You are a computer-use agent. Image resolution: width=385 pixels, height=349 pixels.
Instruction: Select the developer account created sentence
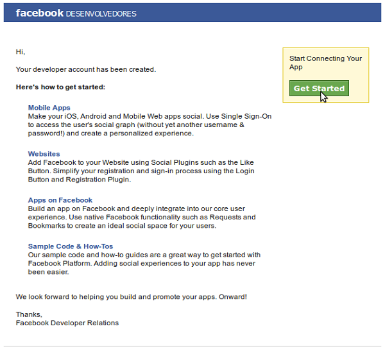point(85,69)
